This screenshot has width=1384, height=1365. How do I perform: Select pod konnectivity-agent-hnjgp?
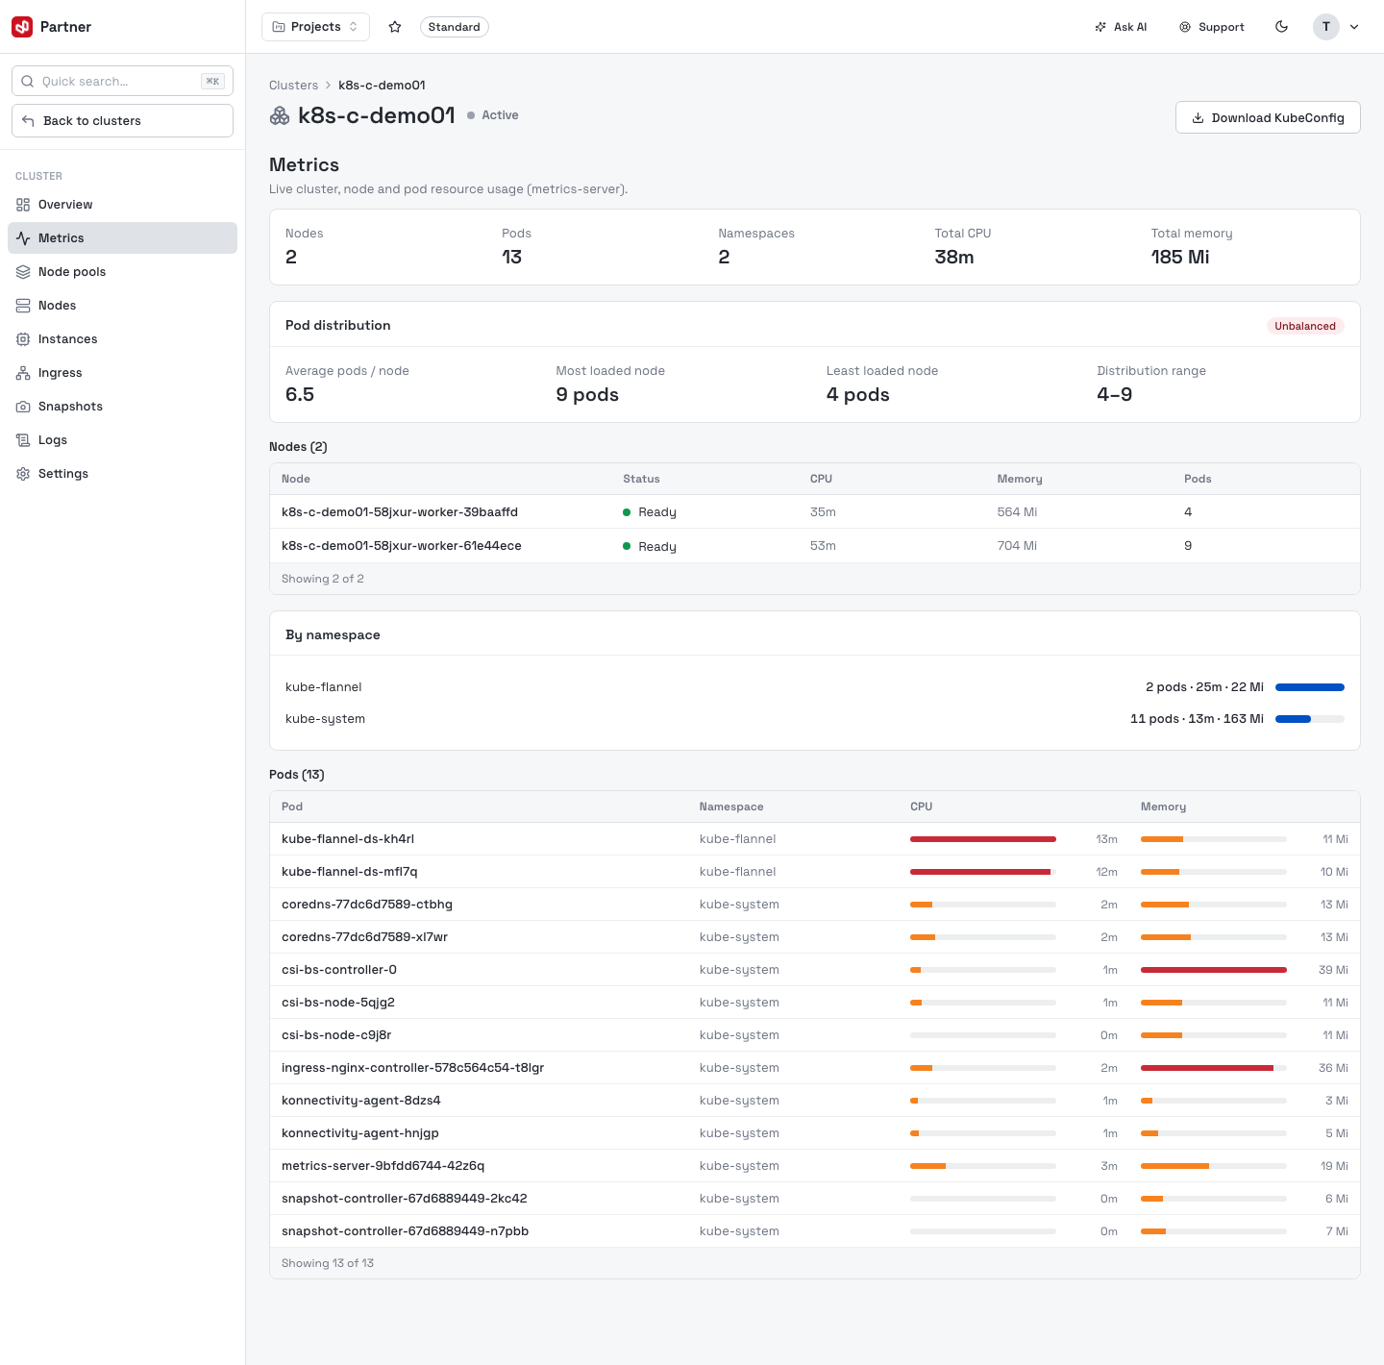[x=815, y=1133]
